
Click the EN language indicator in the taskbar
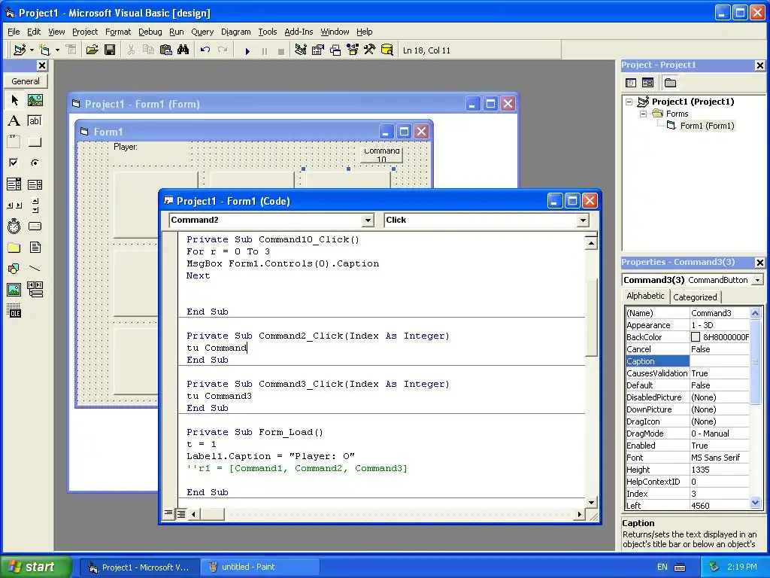point(662,567)
